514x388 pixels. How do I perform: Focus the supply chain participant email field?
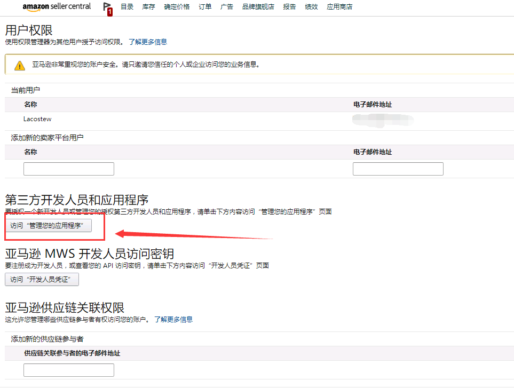(69, 370)
